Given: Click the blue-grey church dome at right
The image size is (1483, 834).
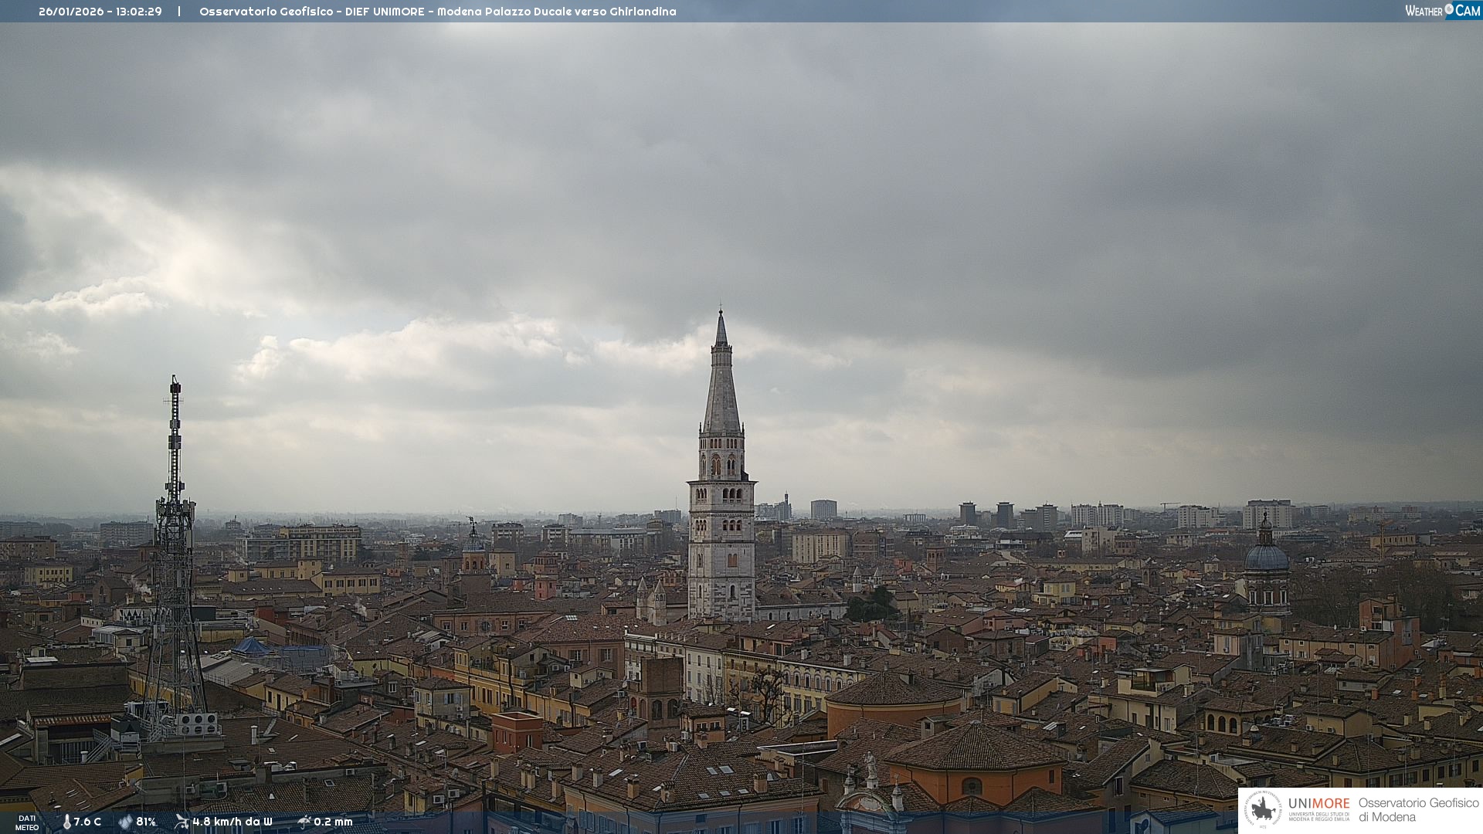Looking at the screenshot, I should tap(1267, 557).
